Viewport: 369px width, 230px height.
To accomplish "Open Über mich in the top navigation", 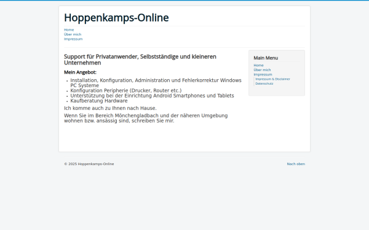I will 73,34.
